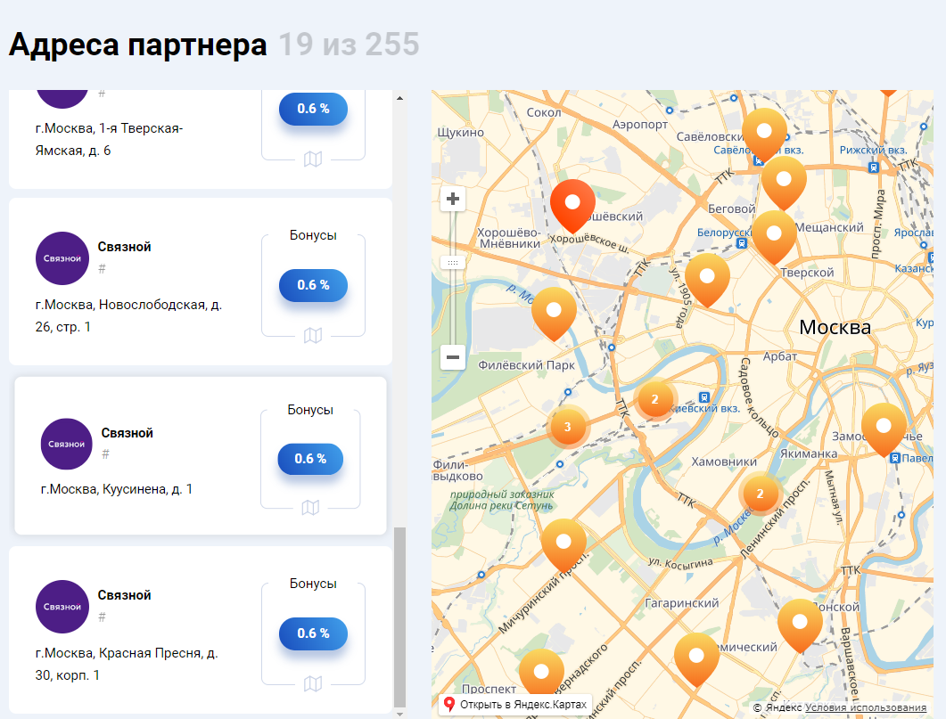Click the zoom slider handle on map
This screenshot has width=946, height=719.
452,263
